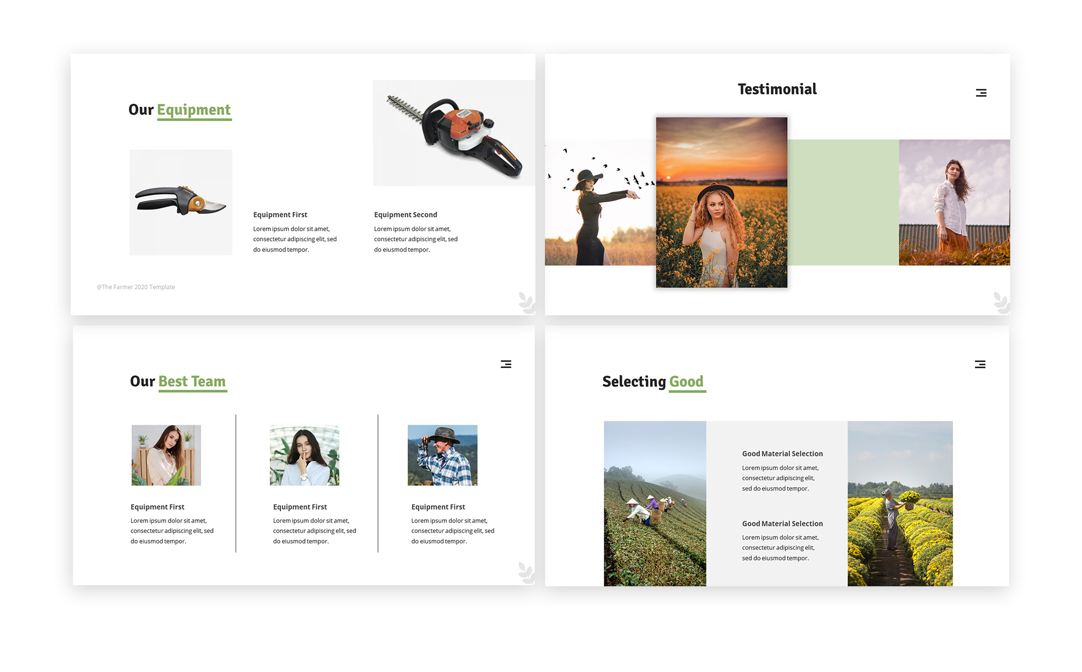
Task: Click the leaf logo on Testimonial slide
Action: pos(1001,302)
